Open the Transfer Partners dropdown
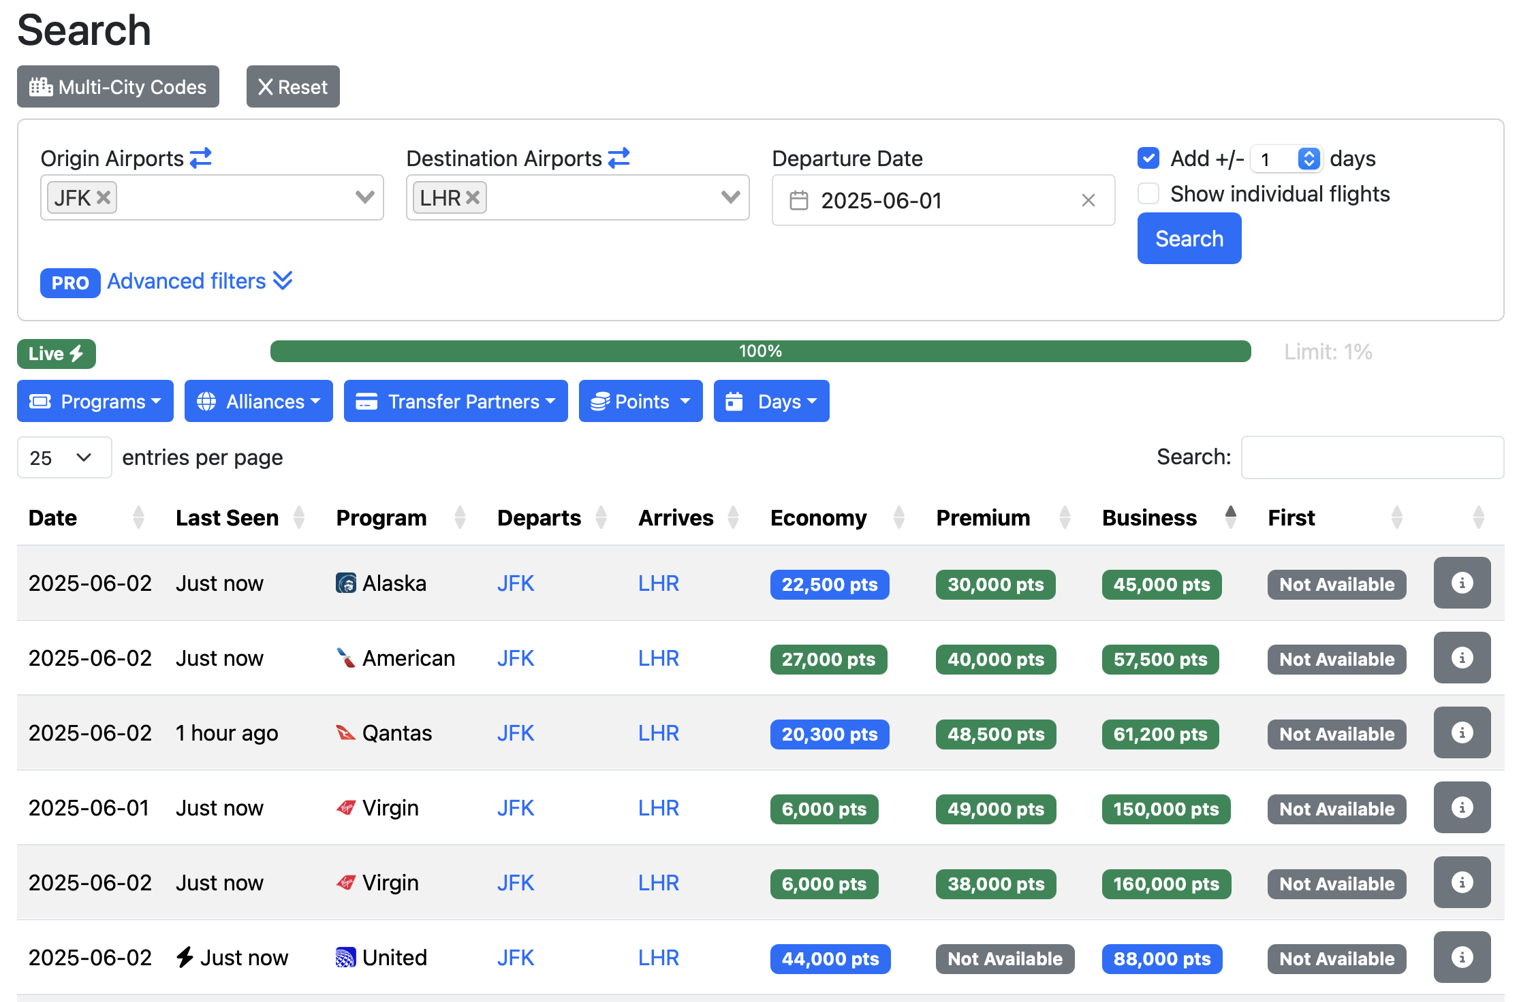This screenshot has width=1519, height=1002. [456, 401]
